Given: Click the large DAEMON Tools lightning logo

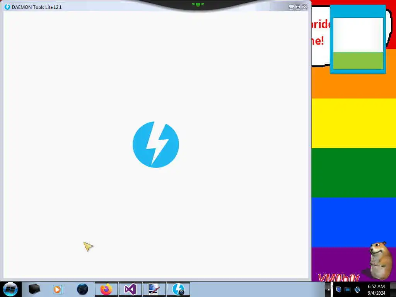Looking at the screenshot, I should 156,145.
